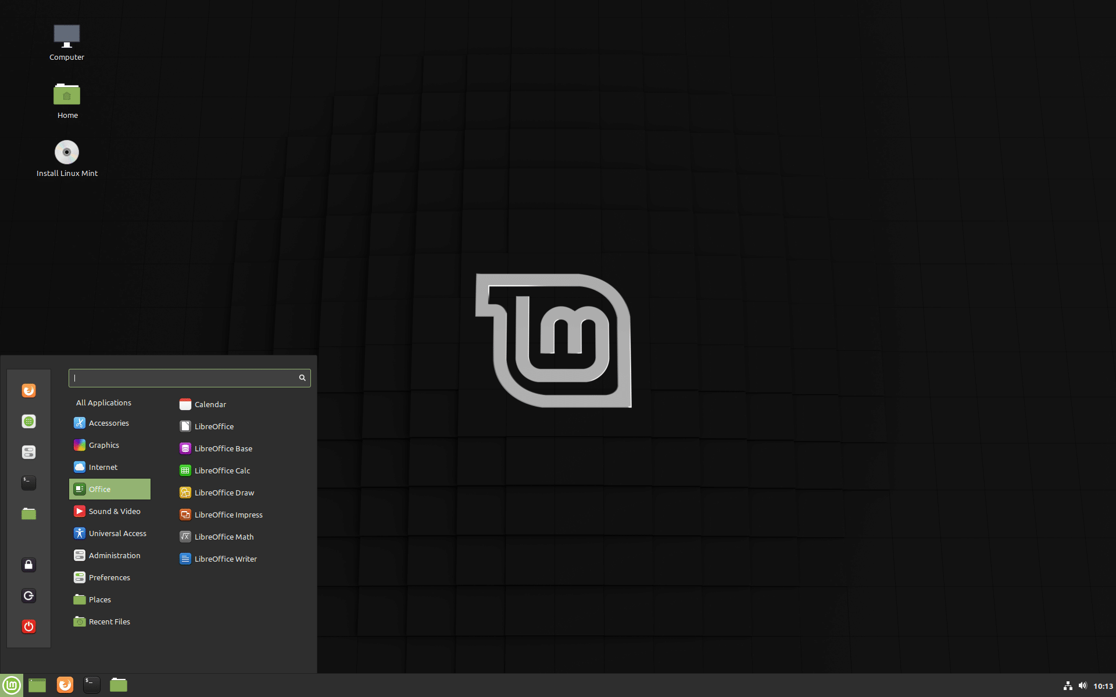
Task: Click the All Applications filter button
Action: pos(103,401)
